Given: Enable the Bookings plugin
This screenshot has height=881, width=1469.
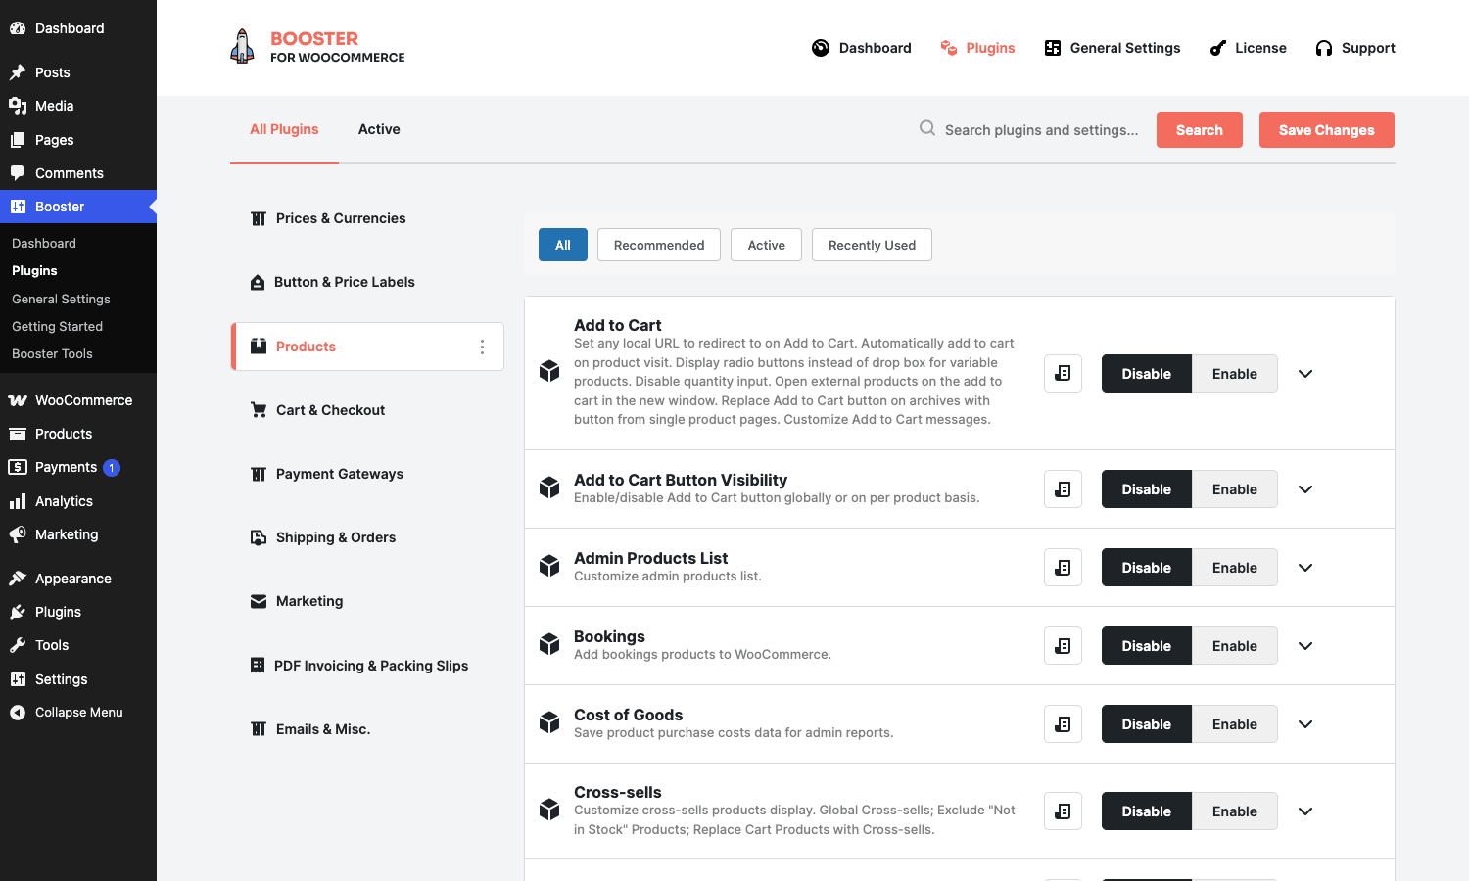Looking at the screenshot, I should 1234,645.
